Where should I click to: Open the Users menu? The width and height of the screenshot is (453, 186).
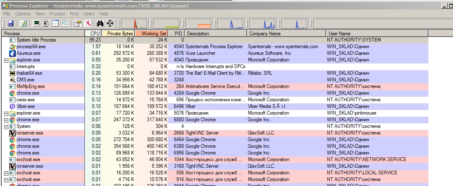coord(89,14)
